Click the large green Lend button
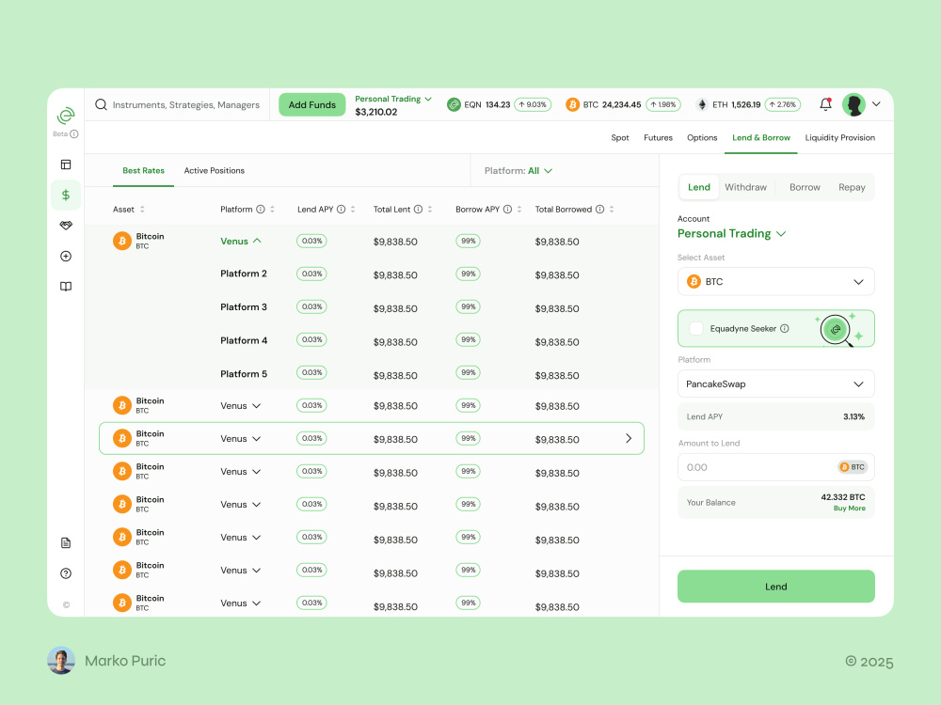This screenshot has height=705, width=941. point(776,587)
